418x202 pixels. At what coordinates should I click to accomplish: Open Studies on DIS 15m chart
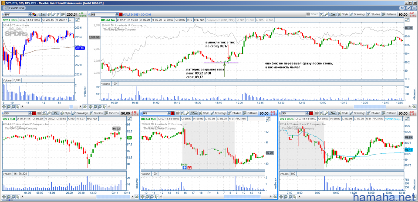[235, 113]
